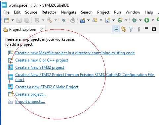159x125 pixels.
Task: Open the Window menu
Action: tap(133, 12)
